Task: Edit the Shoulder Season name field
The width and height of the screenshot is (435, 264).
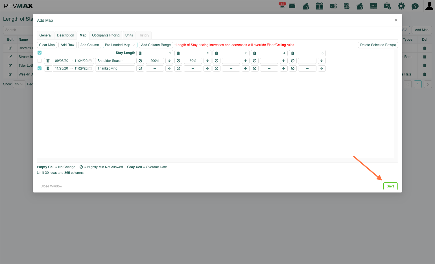Action: point(115,61)
